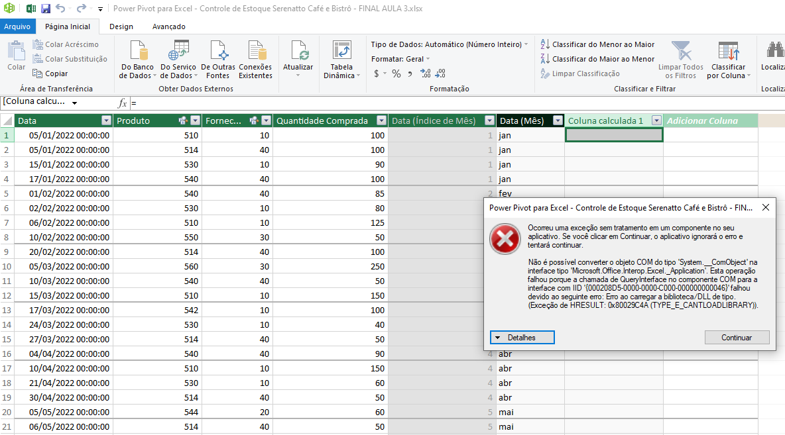Screen dimensions: 785x435
Task: Open filter dropdown on Produto column
Action: pyautogui.click(x=195, y=121)
